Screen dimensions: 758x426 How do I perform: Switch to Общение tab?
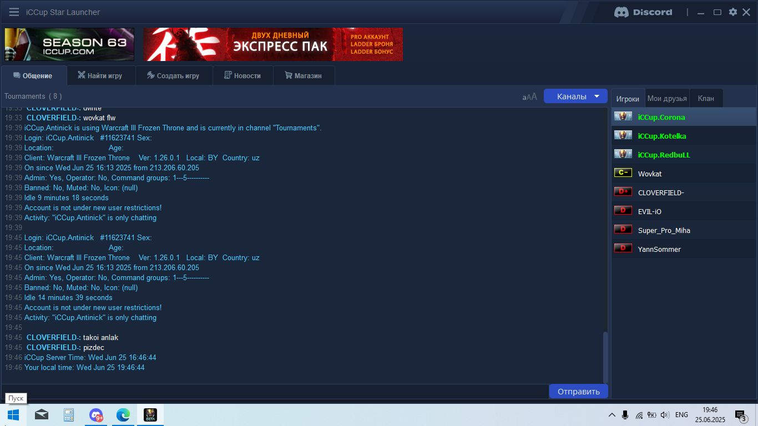coord(33,75)
